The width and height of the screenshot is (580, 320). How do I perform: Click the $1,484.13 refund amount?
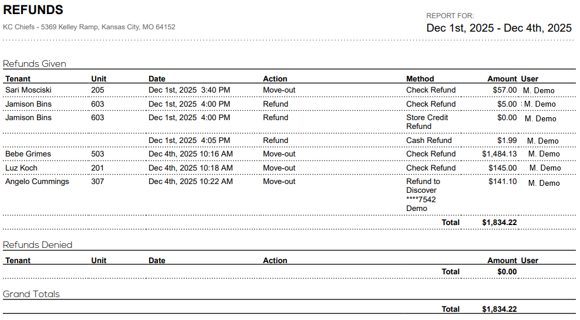(x=499, y=154)
